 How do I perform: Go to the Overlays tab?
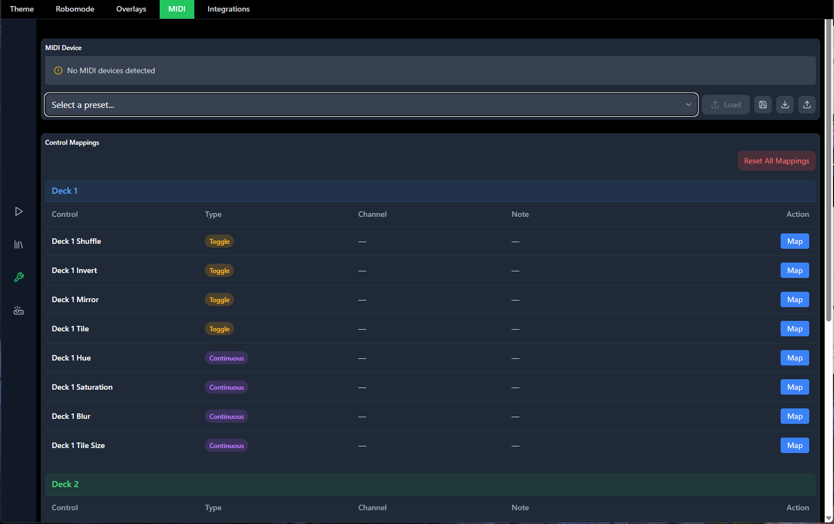point(131,9)
